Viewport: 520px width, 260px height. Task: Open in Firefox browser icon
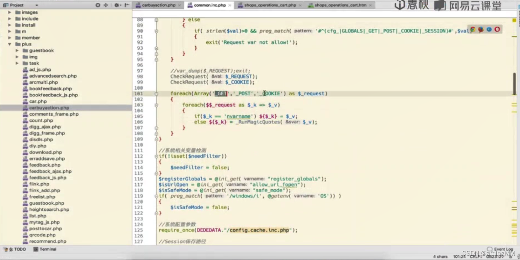point(481,29)
